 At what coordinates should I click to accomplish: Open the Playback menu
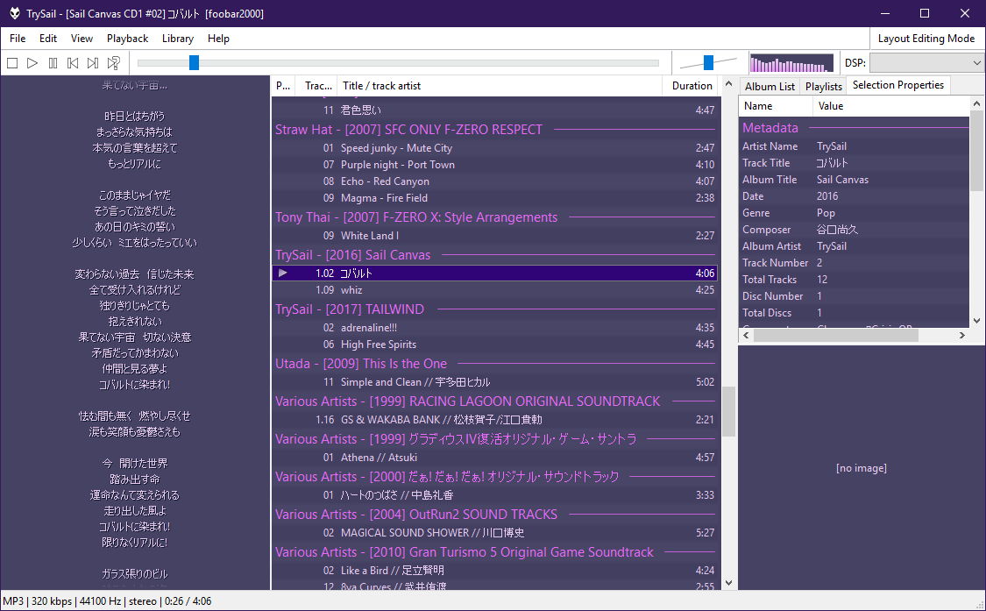pyautogui.click(x=128, y=39)
